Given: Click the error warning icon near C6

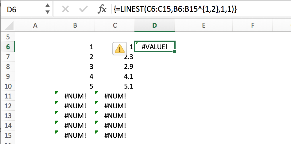Looking at the screenshot, I should coord(119,48).
